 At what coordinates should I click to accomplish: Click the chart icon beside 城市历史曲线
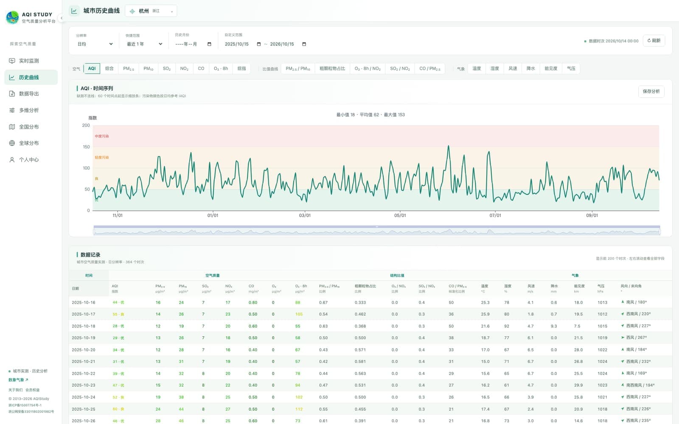pyautogui.click(x=74, y=11)
